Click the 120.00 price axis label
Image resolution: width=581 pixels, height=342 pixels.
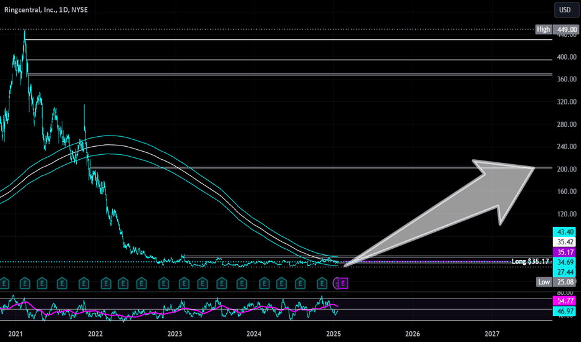(567, 214)
